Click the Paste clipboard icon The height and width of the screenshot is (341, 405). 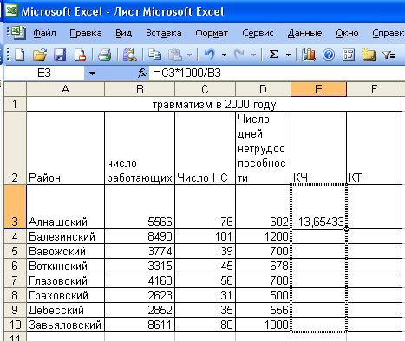(x=175, y=55)
